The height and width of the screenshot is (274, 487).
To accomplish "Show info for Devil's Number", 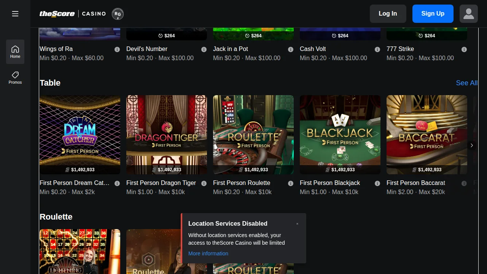I will pos(204,49).
